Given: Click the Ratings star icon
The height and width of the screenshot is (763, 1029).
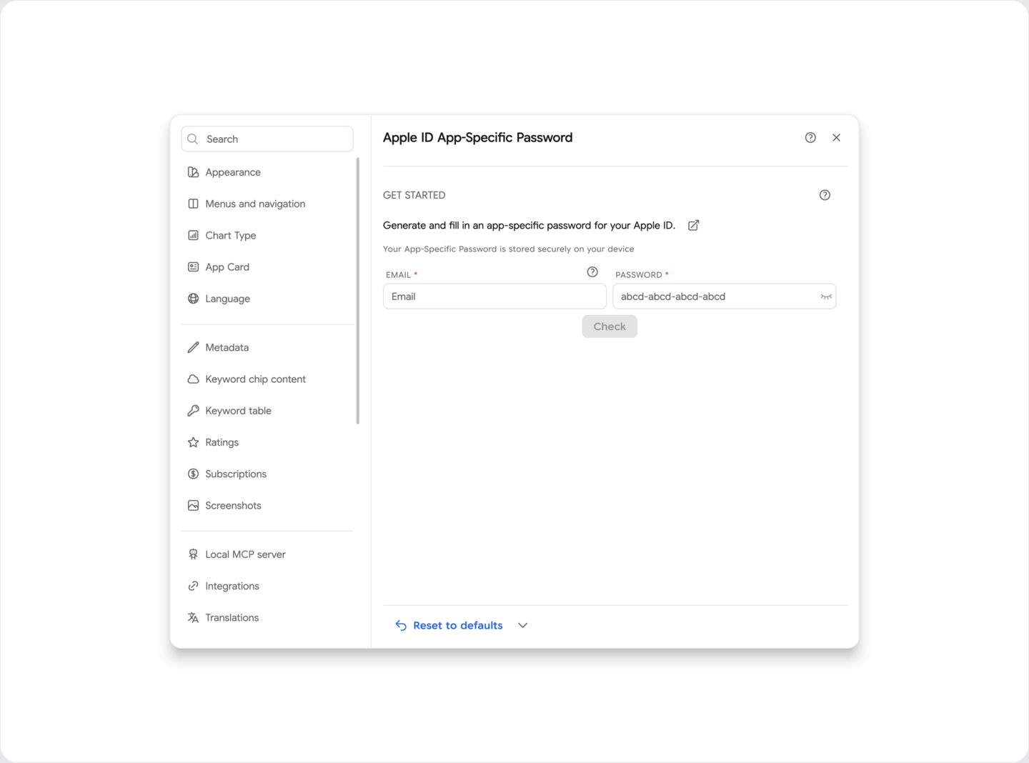Looking at the screenshot, I should (193, 442).
